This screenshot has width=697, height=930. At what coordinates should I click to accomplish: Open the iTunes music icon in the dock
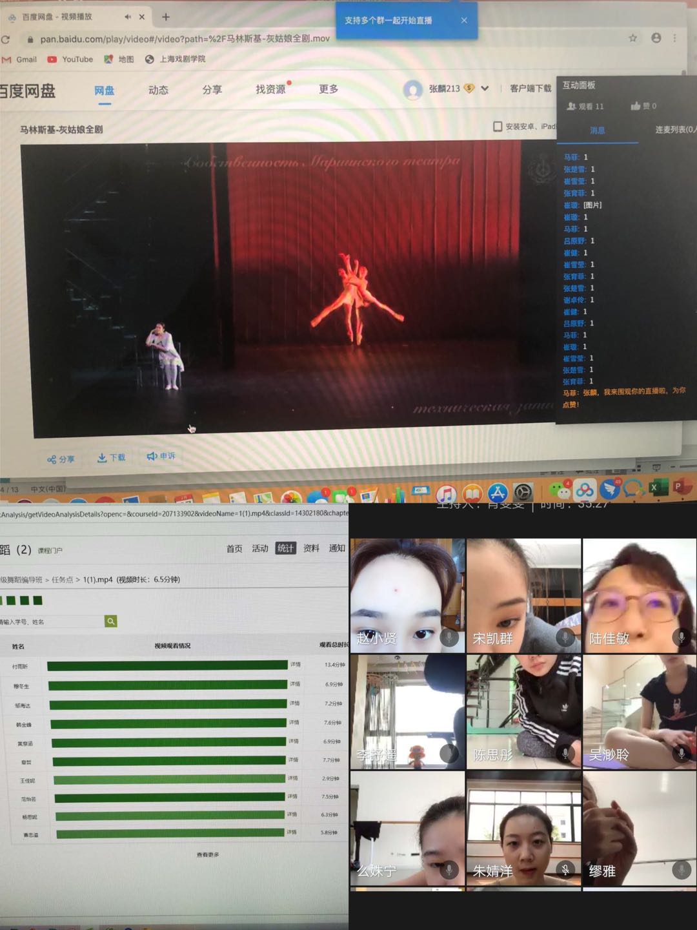pyautogui.click(x=446, y=495)
